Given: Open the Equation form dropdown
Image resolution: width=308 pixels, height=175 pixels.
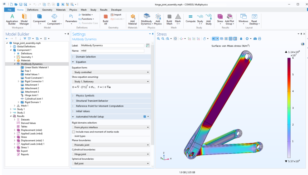Looking at the screenshot, I should [111, 72].
